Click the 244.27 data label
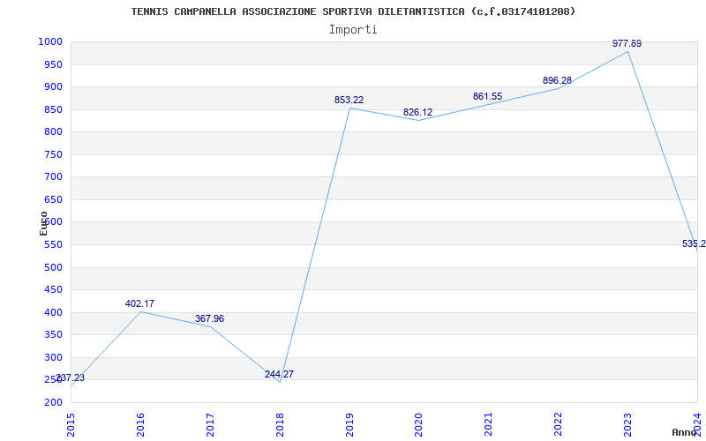The image size is (706, 441). point(279,374)
